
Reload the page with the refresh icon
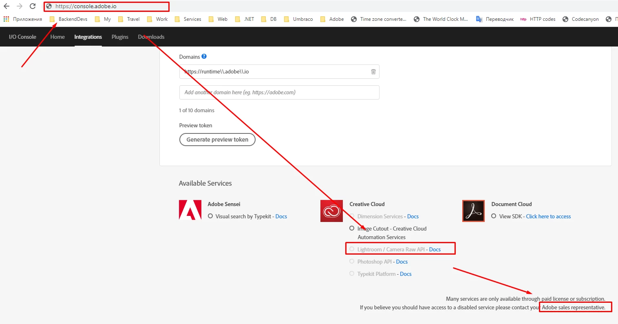(33, 7)
